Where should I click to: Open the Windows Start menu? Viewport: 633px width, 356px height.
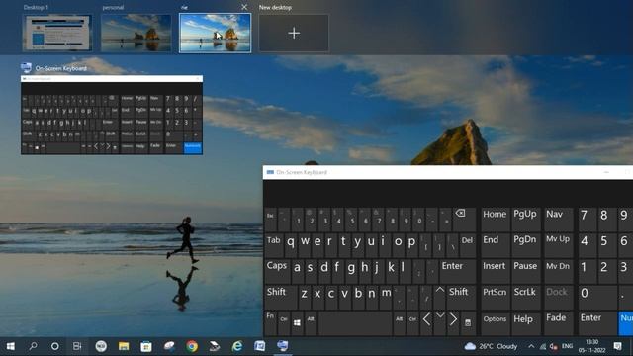(x=11, y=346)
